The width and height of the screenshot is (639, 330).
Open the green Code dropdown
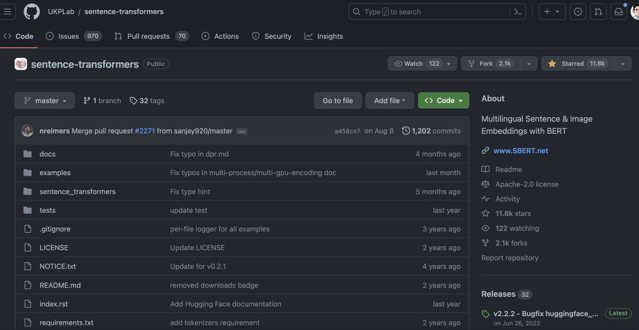tap(444, 100)
